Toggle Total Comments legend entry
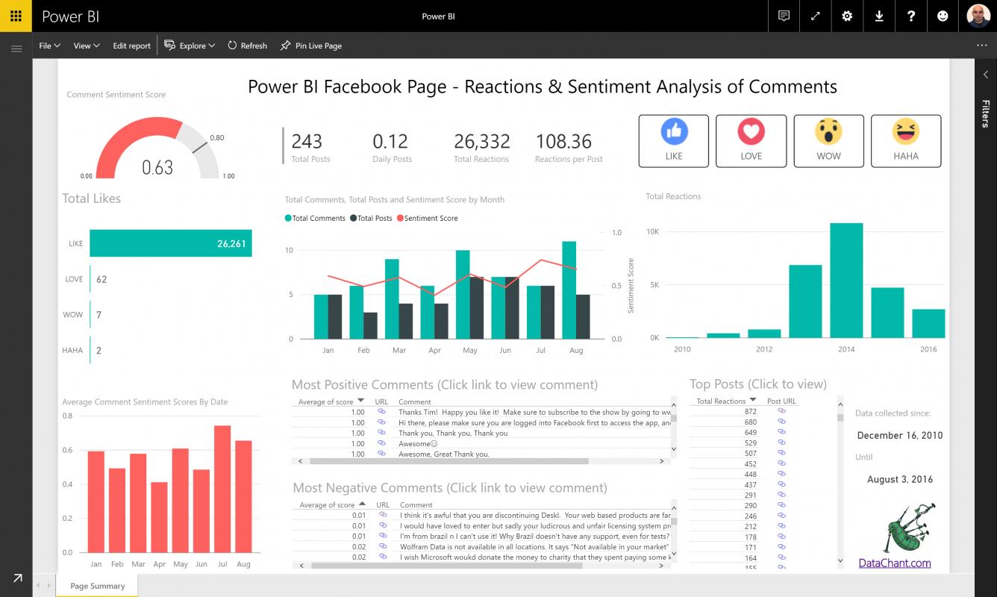Viewport: 997px width, 597px height. (x=315, y=218)
